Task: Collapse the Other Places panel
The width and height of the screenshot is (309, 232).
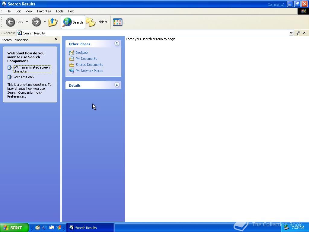Action: pos(117,43)
